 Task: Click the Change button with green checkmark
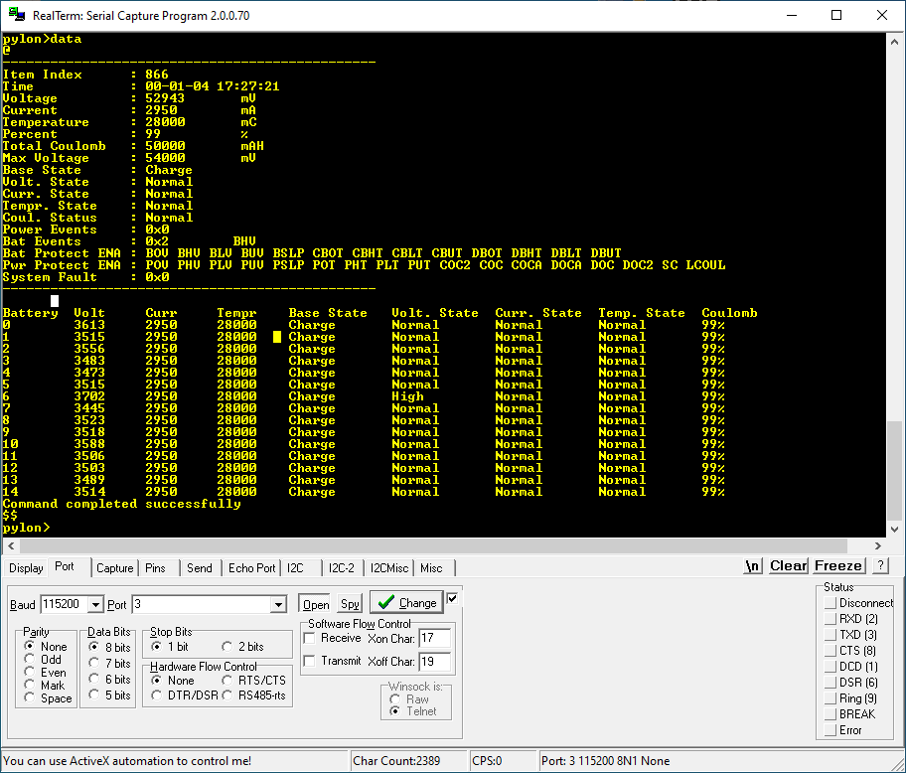pyautogui.click(x=406, y=602)
